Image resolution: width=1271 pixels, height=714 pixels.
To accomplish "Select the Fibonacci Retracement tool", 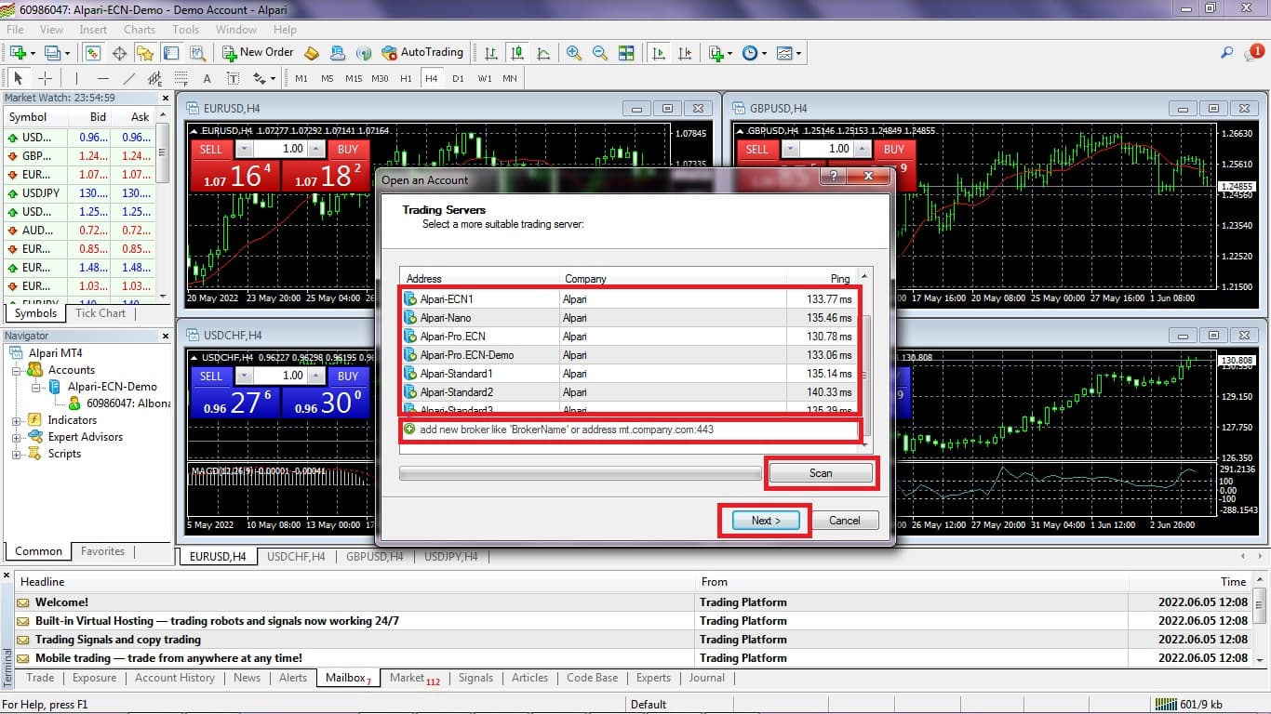I will (x=181, y=78).
